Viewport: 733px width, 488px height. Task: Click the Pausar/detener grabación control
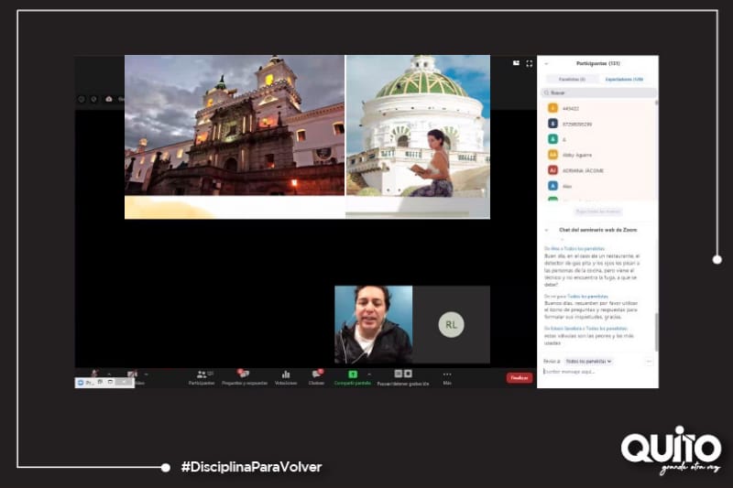[403, 375]
